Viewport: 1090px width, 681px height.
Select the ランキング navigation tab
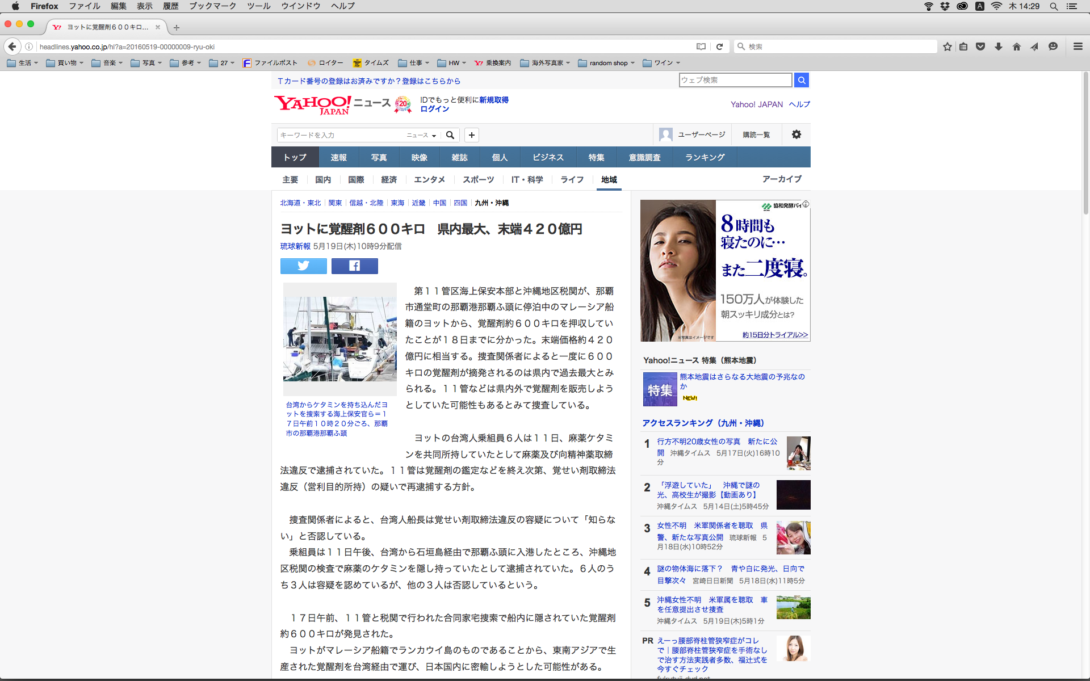click(x=705, y=157)
